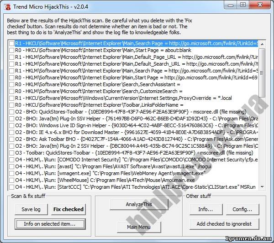The height and width of the screenshot is (243, 274).
Task: Select the Default_Search_URL row
Action: click(137, 64)
